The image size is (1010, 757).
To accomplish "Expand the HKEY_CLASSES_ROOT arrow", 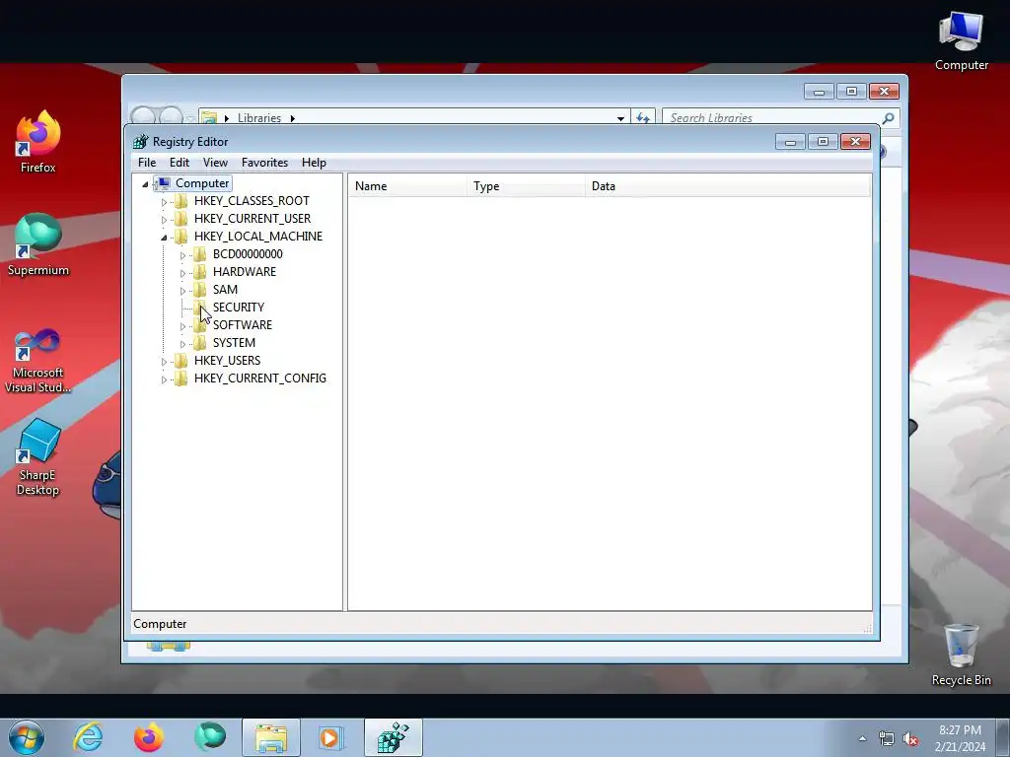I will [x=164, y=201].
